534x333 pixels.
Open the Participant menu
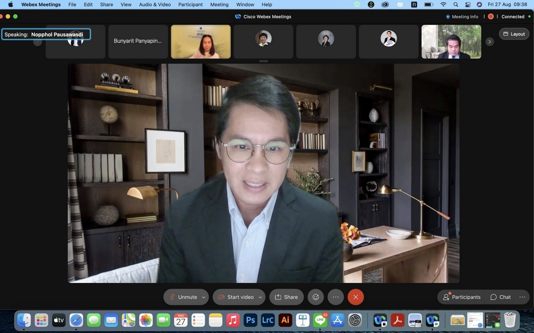point(190,4)
